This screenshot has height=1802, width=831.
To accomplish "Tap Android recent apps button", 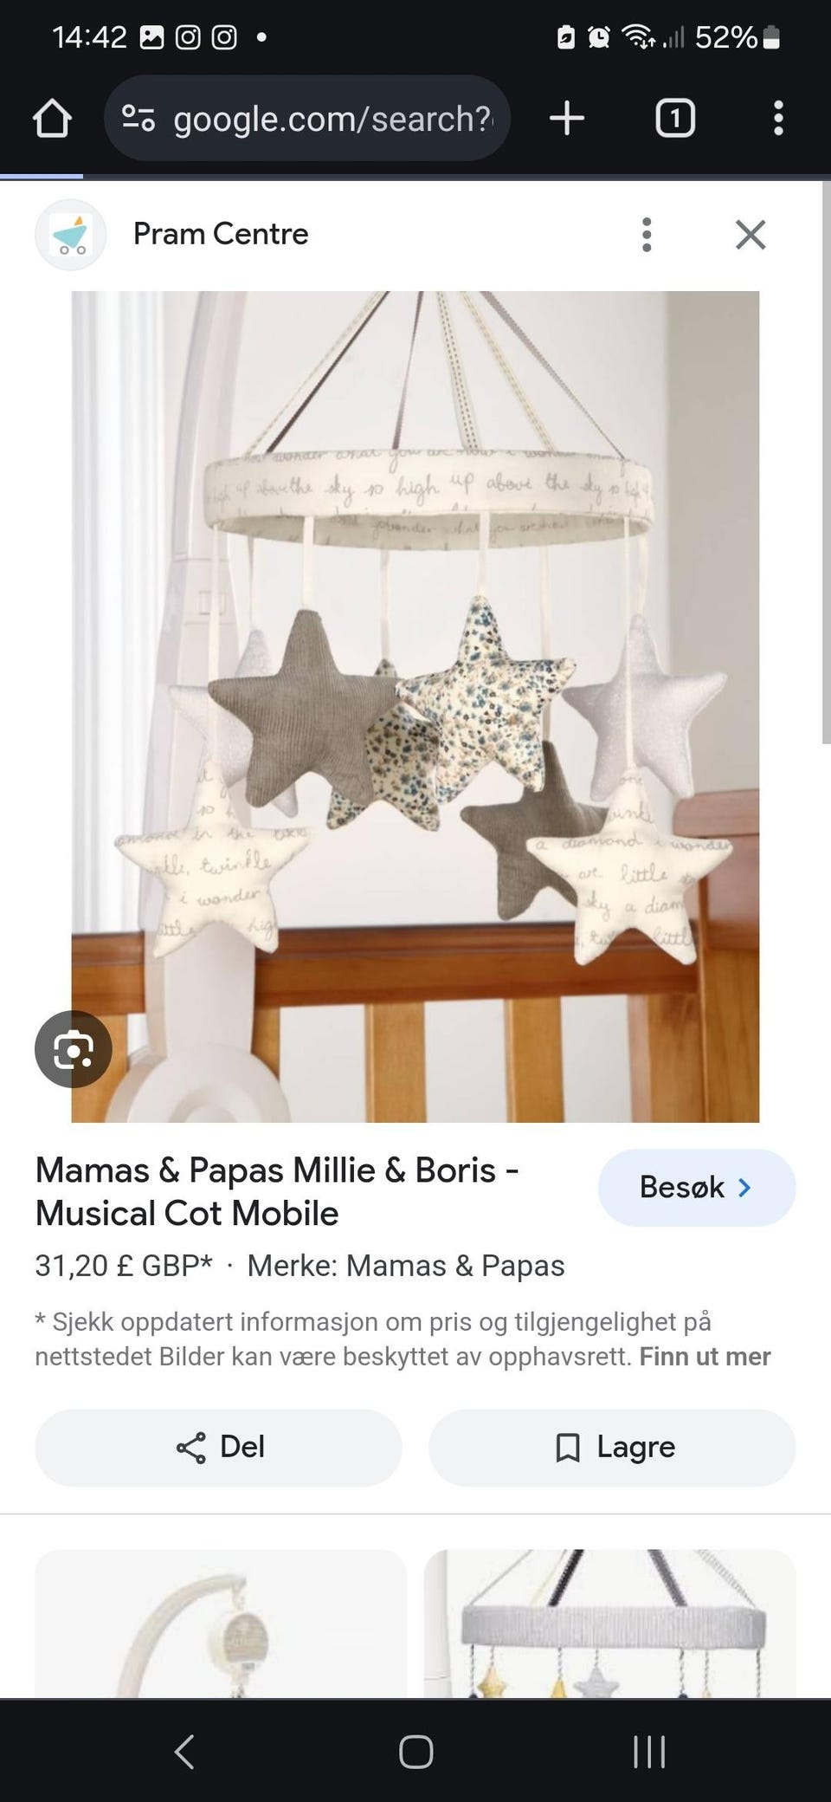I will [x=649, y=1751].
